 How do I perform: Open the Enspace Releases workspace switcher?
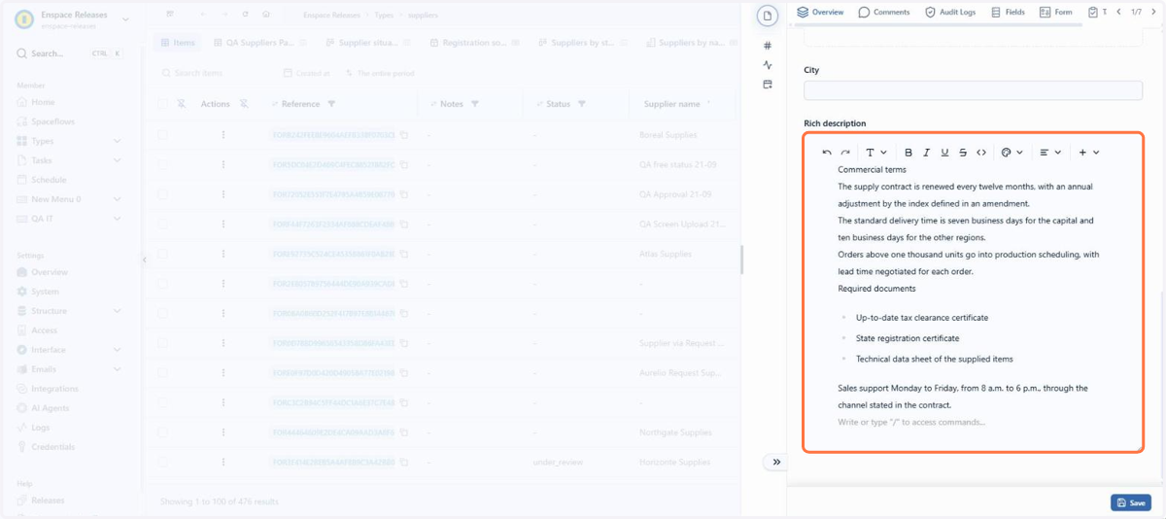[x=73, y=18]
